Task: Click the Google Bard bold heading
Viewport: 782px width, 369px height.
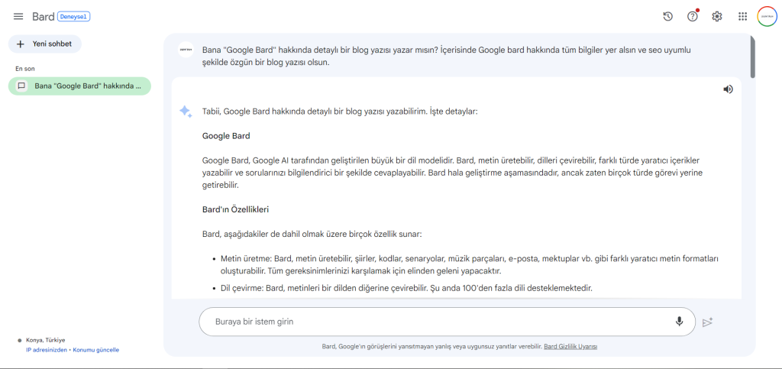Action: (x=226, y=136)
